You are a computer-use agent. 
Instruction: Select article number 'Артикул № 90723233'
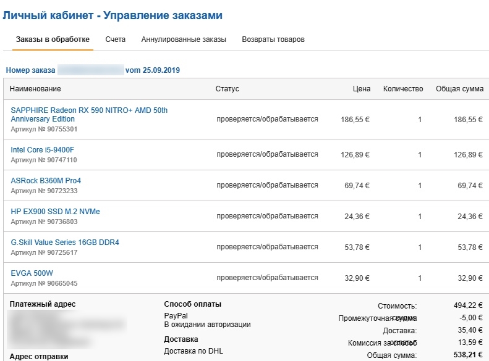(44, 191)
